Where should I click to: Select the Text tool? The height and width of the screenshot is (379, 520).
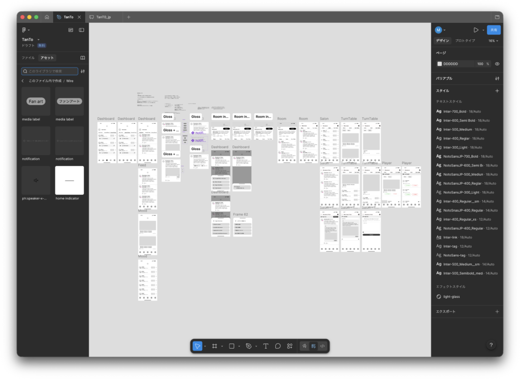266,346
